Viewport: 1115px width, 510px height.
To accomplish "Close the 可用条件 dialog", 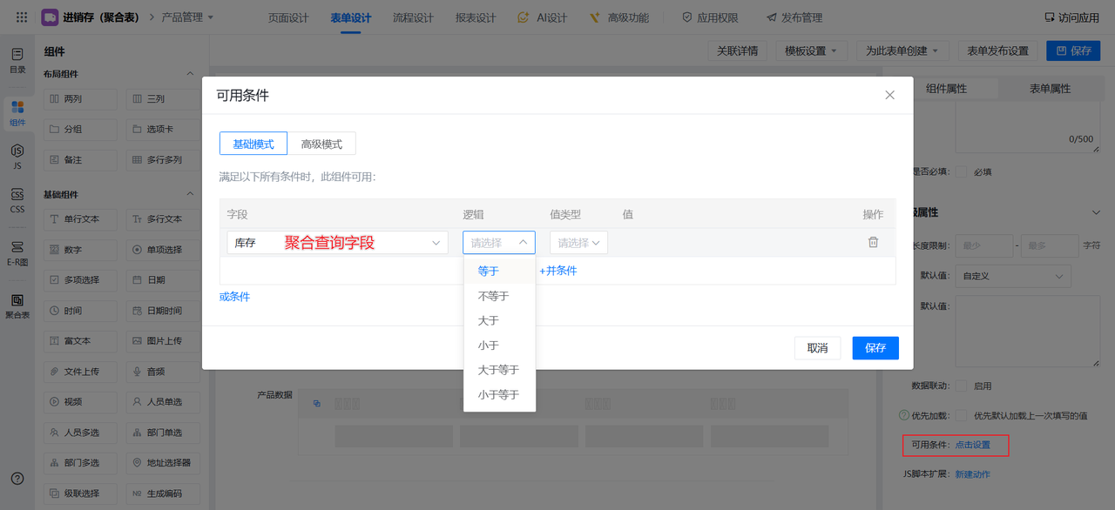I will (x=889, y=95).
